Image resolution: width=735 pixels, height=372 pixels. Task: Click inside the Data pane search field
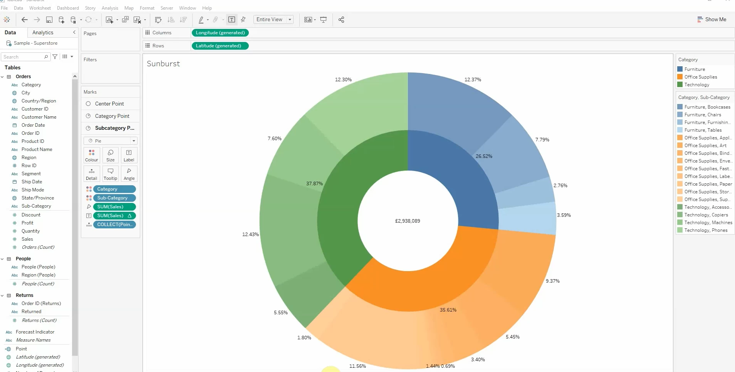pos(23,57)
